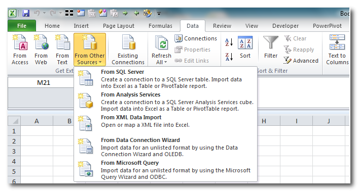Open Advanced filter options

click(x=301, y=61)
